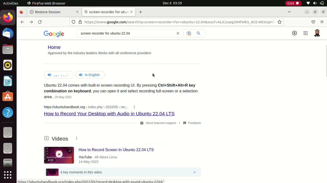Clear the Google search box
Screen dimensions: 327x183
tap(178, 33)
